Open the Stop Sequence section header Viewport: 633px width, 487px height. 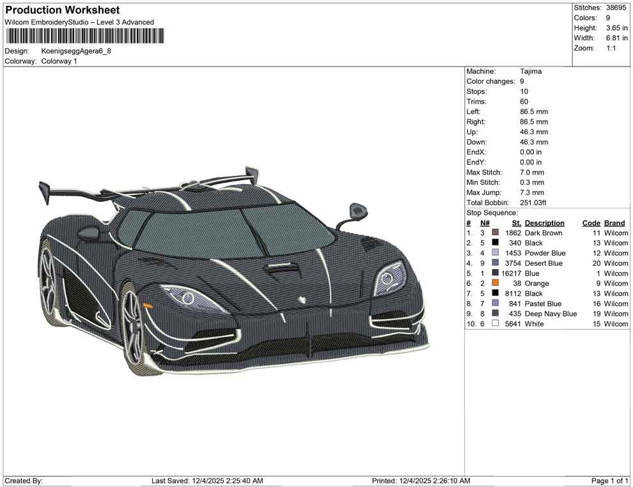click(492, 212)
